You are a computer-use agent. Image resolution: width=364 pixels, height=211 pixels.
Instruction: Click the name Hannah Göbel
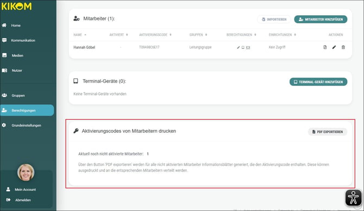[84, 47]
